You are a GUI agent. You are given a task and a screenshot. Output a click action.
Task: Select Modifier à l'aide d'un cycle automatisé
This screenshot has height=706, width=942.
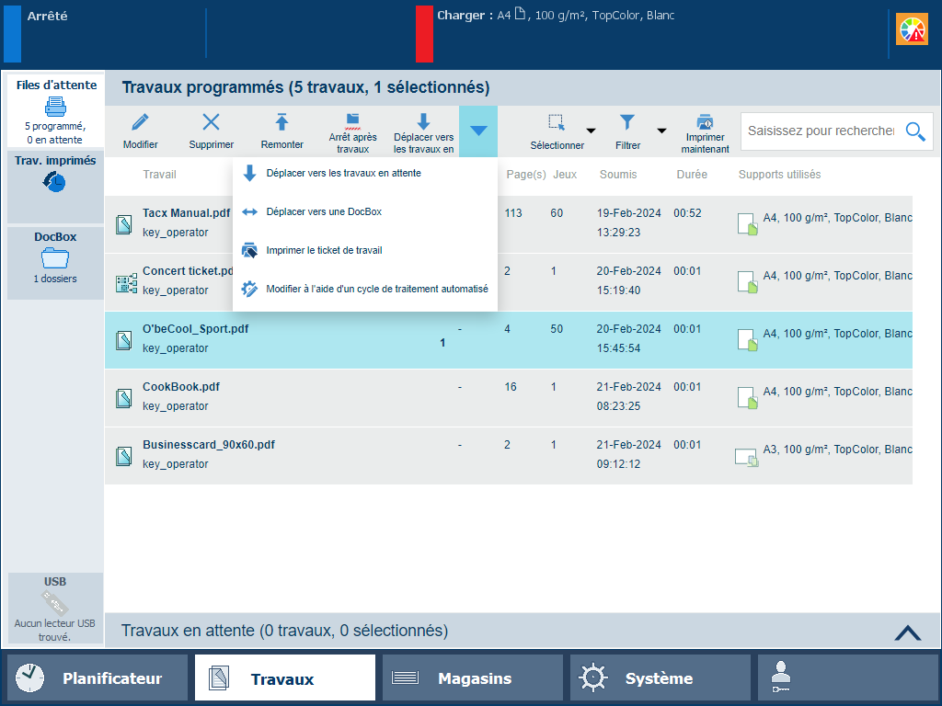coord(376,289)
